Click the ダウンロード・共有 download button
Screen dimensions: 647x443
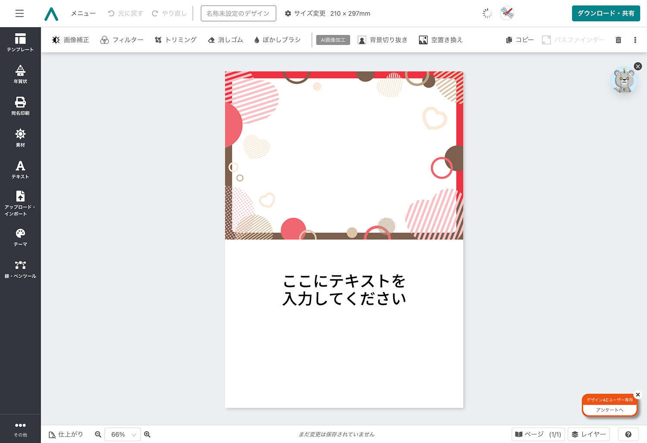606,13
